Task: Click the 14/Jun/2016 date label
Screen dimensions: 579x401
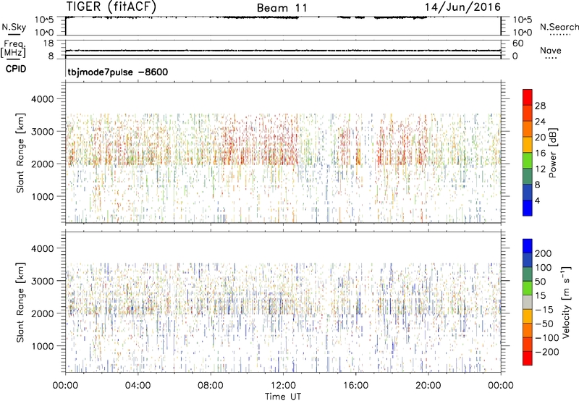Action: 462,7
